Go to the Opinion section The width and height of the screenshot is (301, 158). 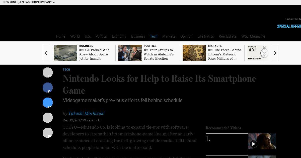tap(186, 36)
